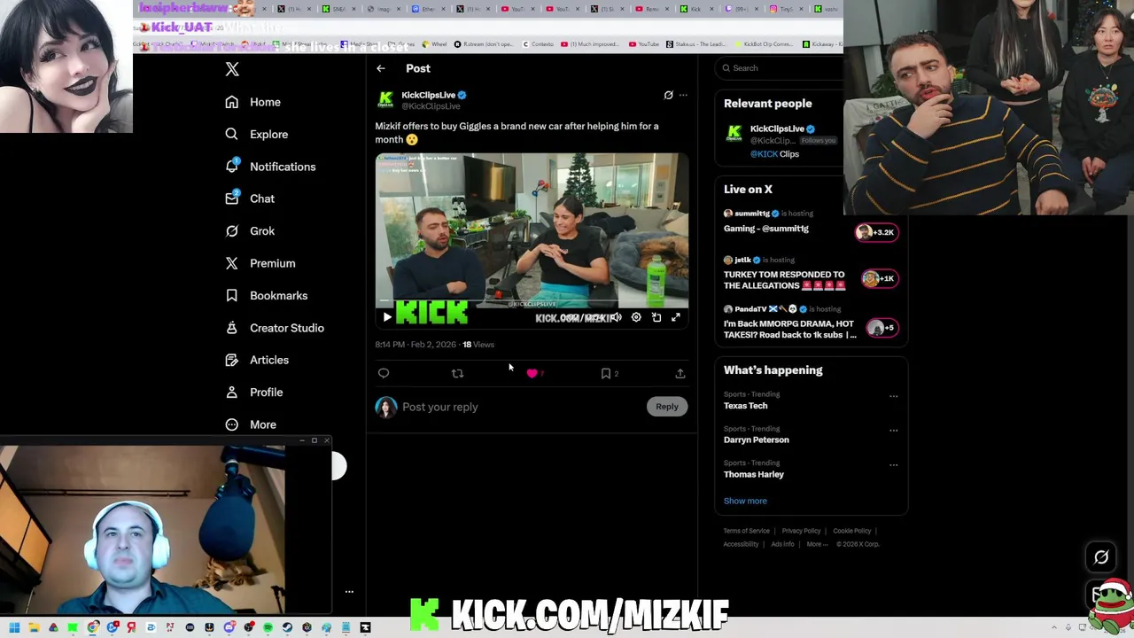
Task: Toggle the bookmark on this post
Action: 606,373
